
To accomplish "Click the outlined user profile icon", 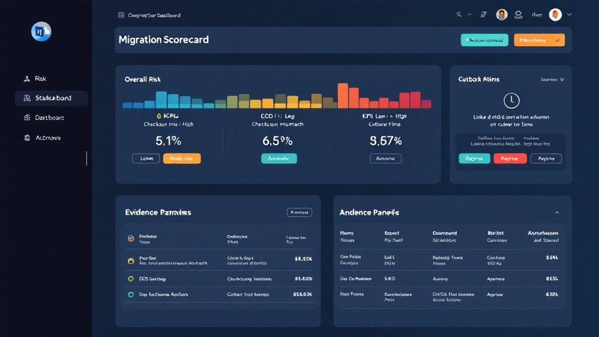I will coord(518,15).
